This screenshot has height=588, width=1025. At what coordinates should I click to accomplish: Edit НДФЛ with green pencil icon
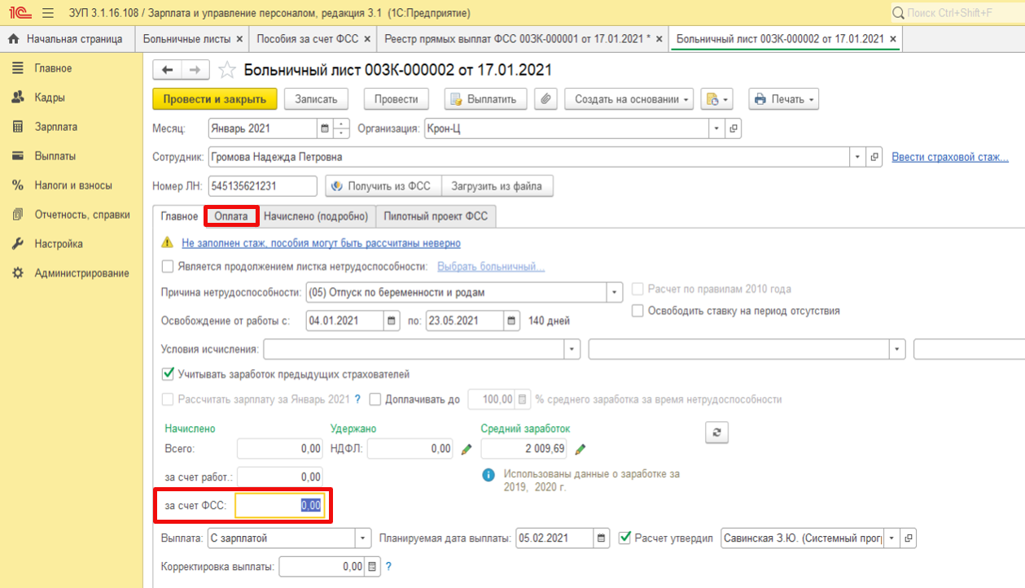(x=467, y=449)
